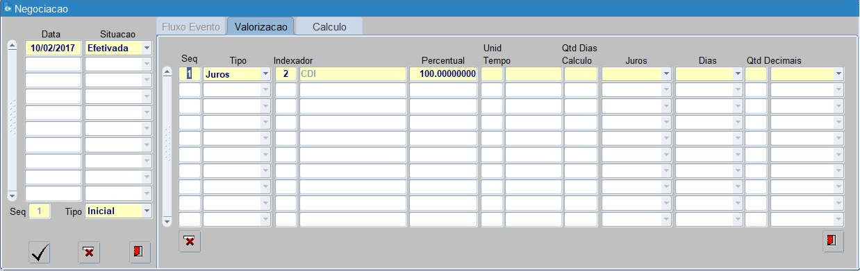Switch to the Fluxo Evento tab
The image size is (860, 271).
coord(190,27)
